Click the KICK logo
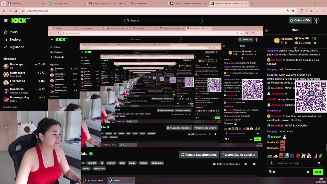The image size is (327, 184). point(21,20)
